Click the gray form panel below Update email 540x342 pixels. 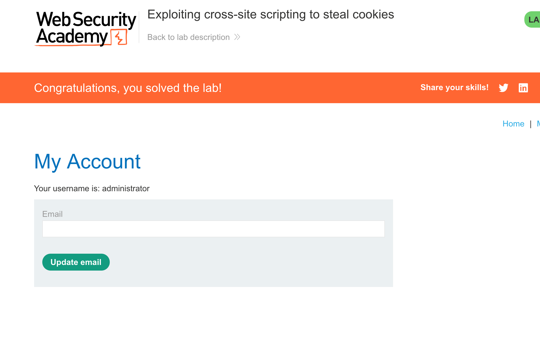pos(213,279)
